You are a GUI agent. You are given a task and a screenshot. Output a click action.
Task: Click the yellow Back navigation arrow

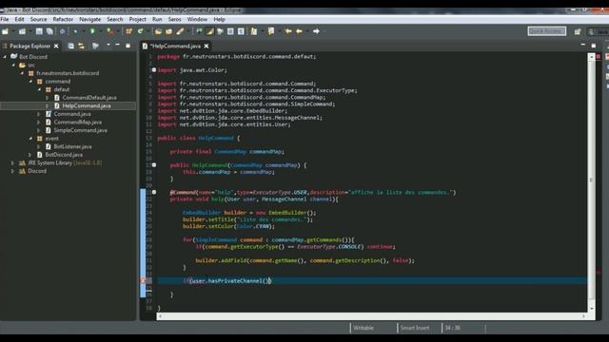299,31
